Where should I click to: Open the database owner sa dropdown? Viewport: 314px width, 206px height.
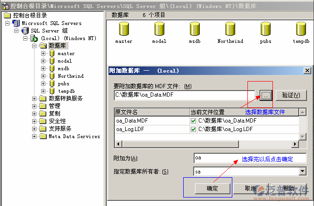302,171
